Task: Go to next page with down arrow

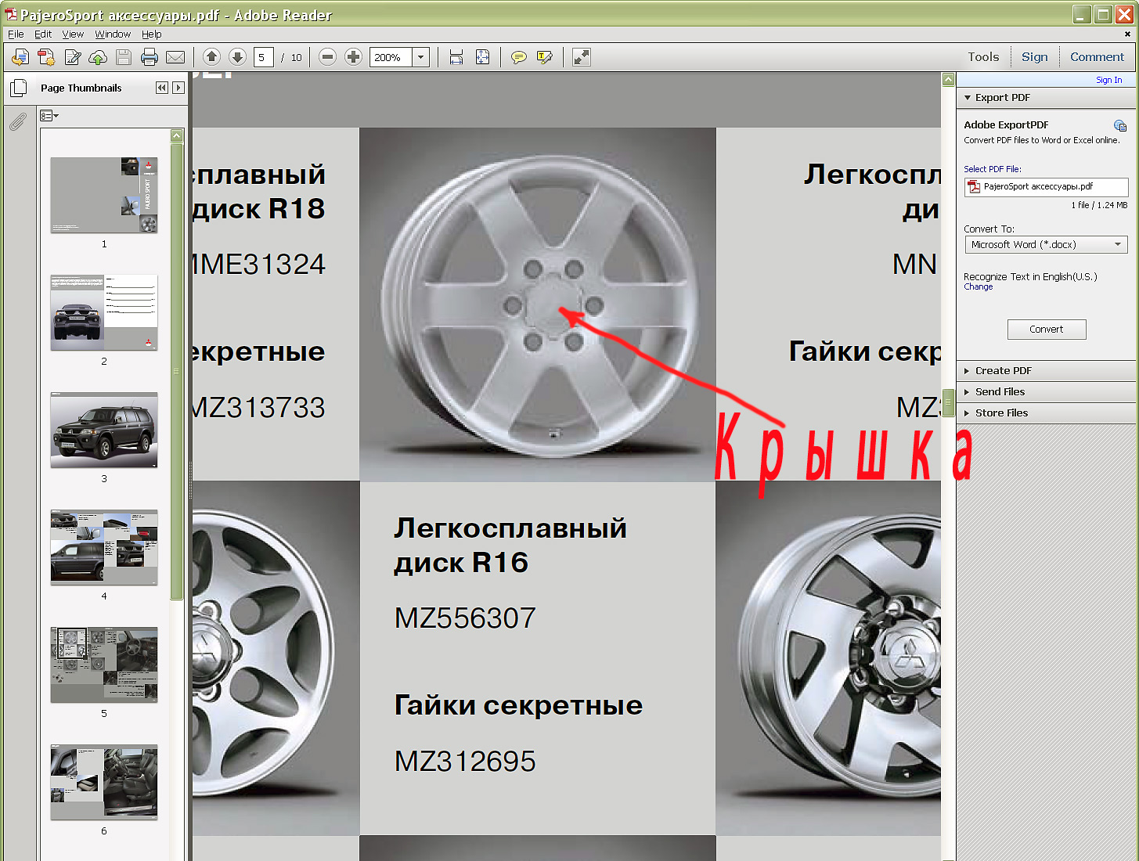Action: [x=237, y=57]
